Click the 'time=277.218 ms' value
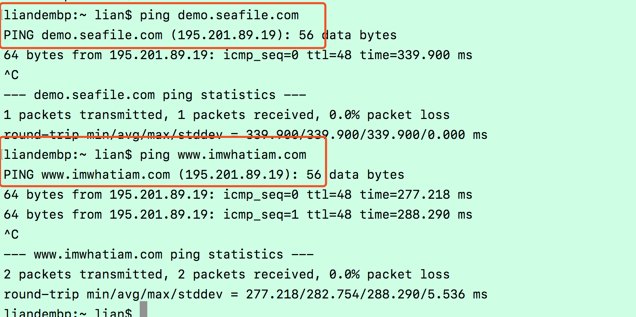Viewport: 636px width, 317px height. click(x=416, y=195)
